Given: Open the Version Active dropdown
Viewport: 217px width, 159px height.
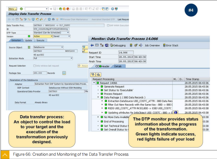Looking at the screenshot, I should [51, 36].
